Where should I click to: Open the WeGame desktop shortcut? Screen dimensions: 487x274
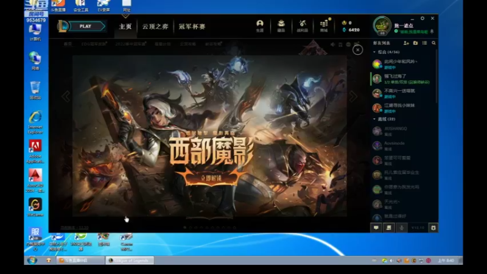35,208
